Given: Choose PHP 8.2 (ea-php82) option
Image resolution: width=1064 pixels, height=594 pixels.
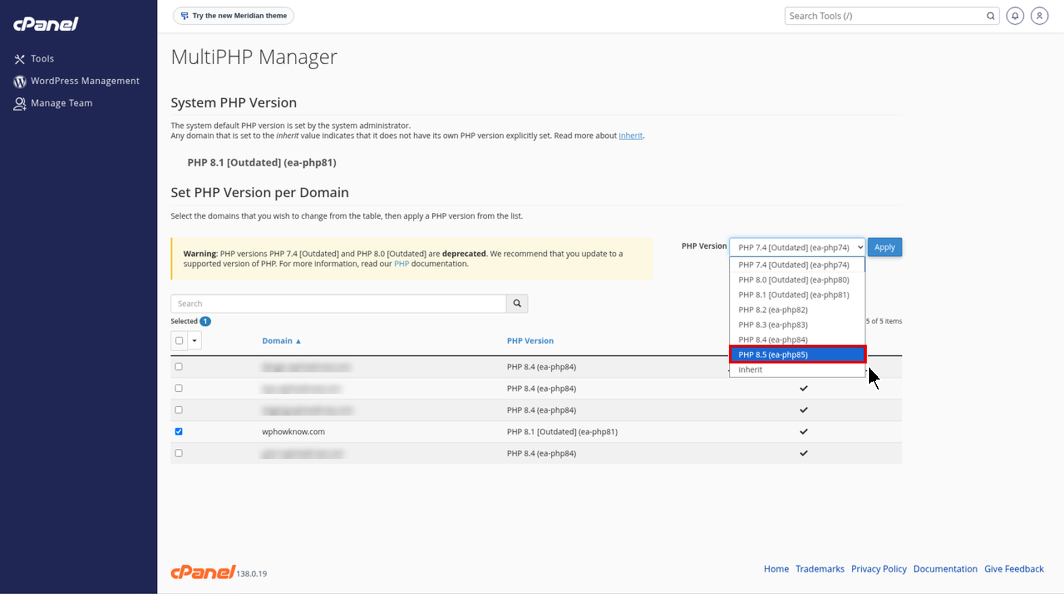Looking at the screenshot, I should [797, 310].
